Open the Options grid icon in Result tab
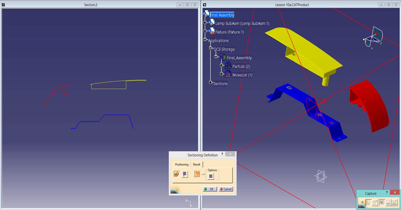 (211, 176)
